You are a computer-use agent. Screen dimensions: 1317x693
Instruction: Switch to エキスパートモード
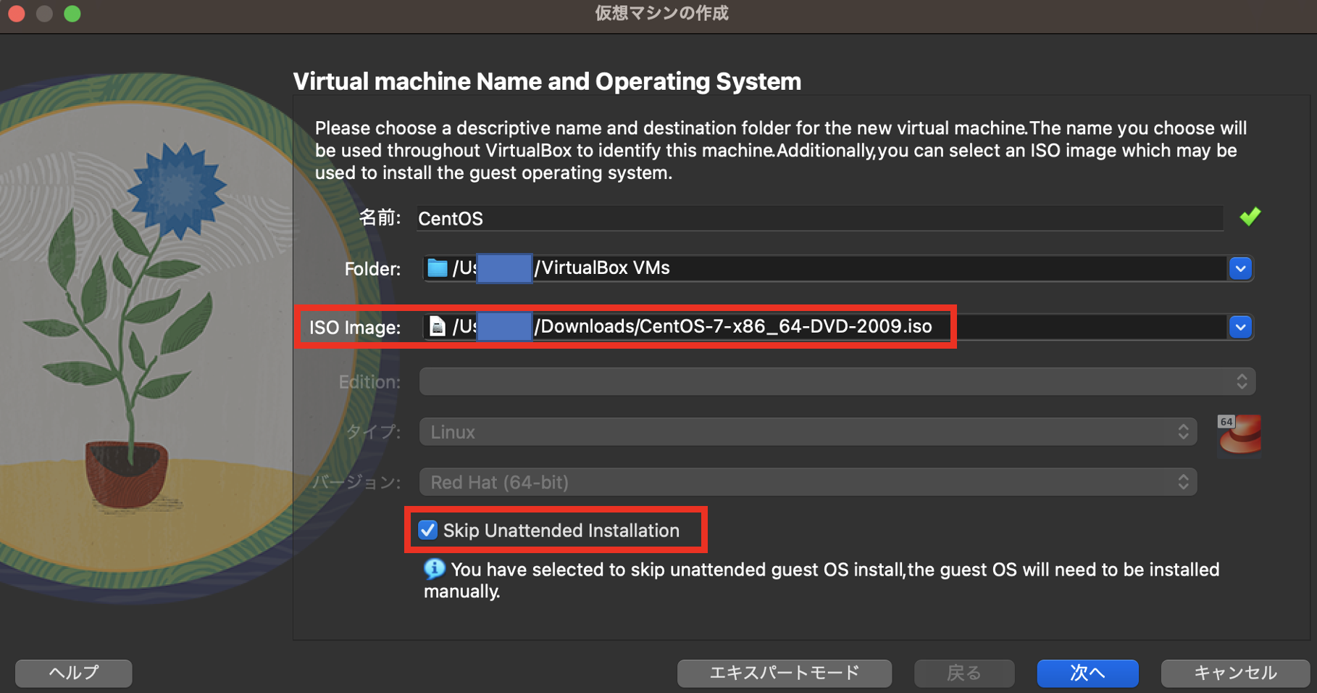[x=785, y=673]
